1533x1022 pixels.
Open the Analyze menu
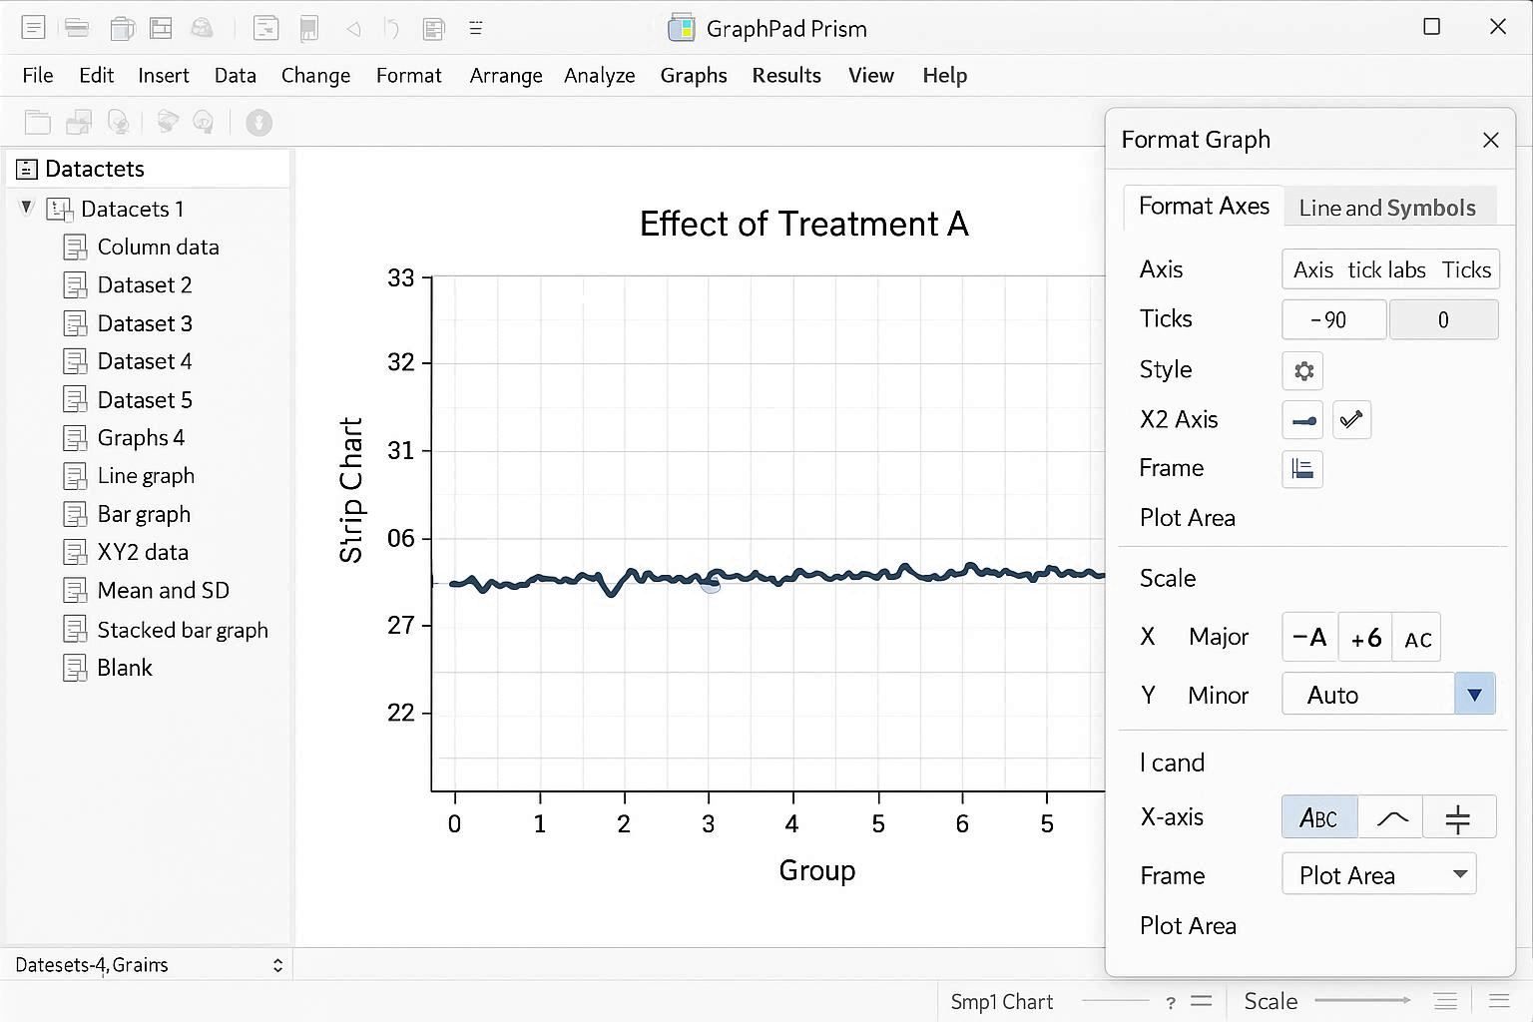(x=599, y=75)
